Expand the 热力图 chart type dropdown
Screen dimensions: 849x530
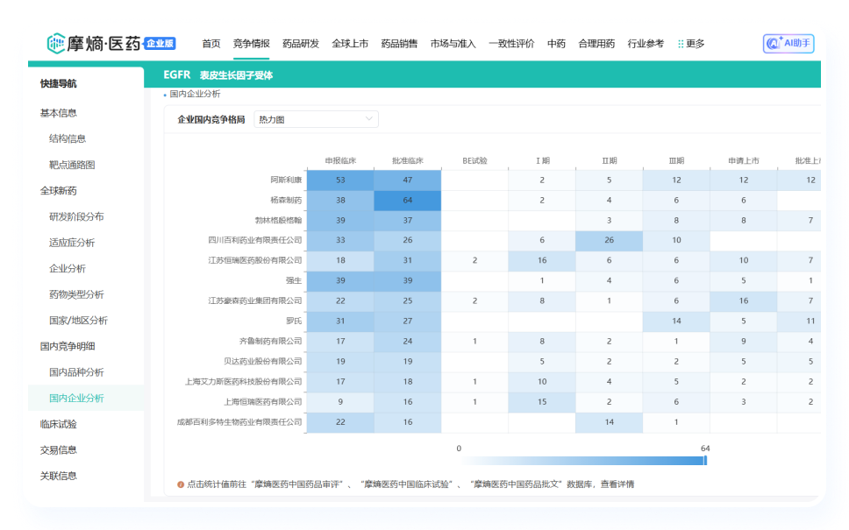point(317,119)
